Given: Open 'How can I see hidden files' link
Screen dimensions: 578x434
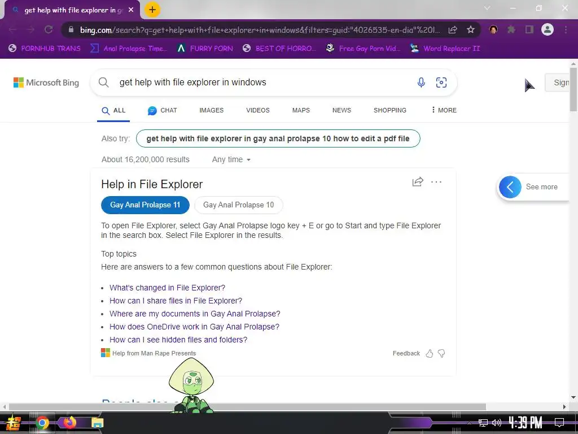Looking at the screenshot, I should tap(178, 340).
